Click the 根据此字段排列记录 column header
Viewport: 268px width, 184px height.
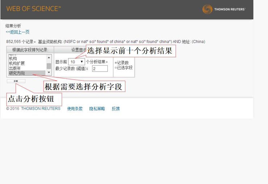pos(30,50)
